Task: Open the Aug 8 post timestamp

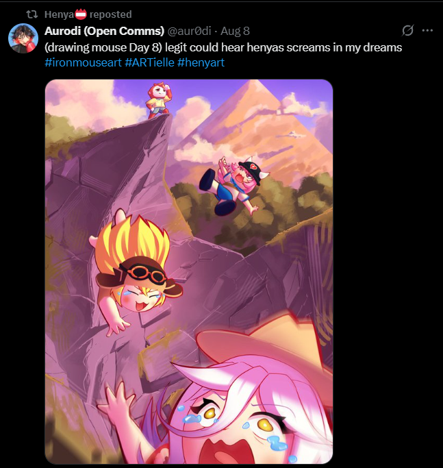Action: click(x=235, y=31)
